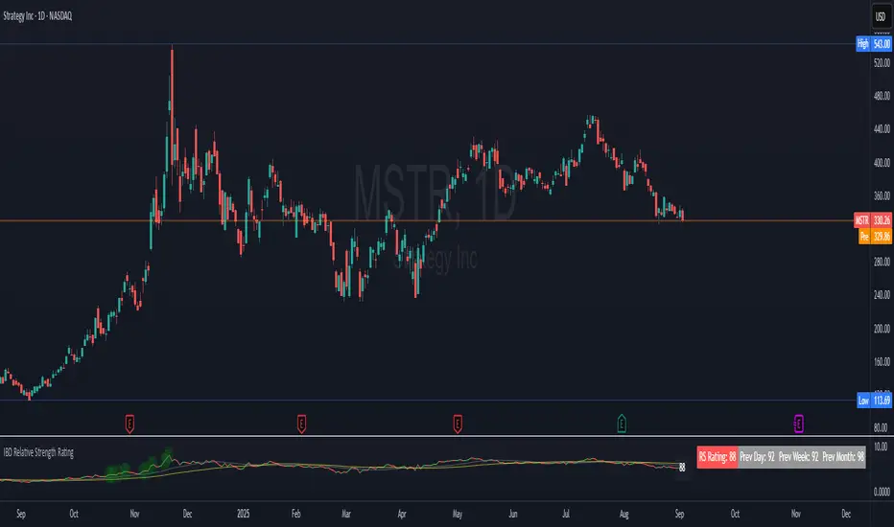Click the Jun label on the time axis
The height and width of the screenshot is (527, 894).
(513, 514)
